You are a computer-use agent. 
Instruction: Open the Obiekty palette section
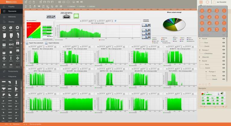click(x=11, y=22)
